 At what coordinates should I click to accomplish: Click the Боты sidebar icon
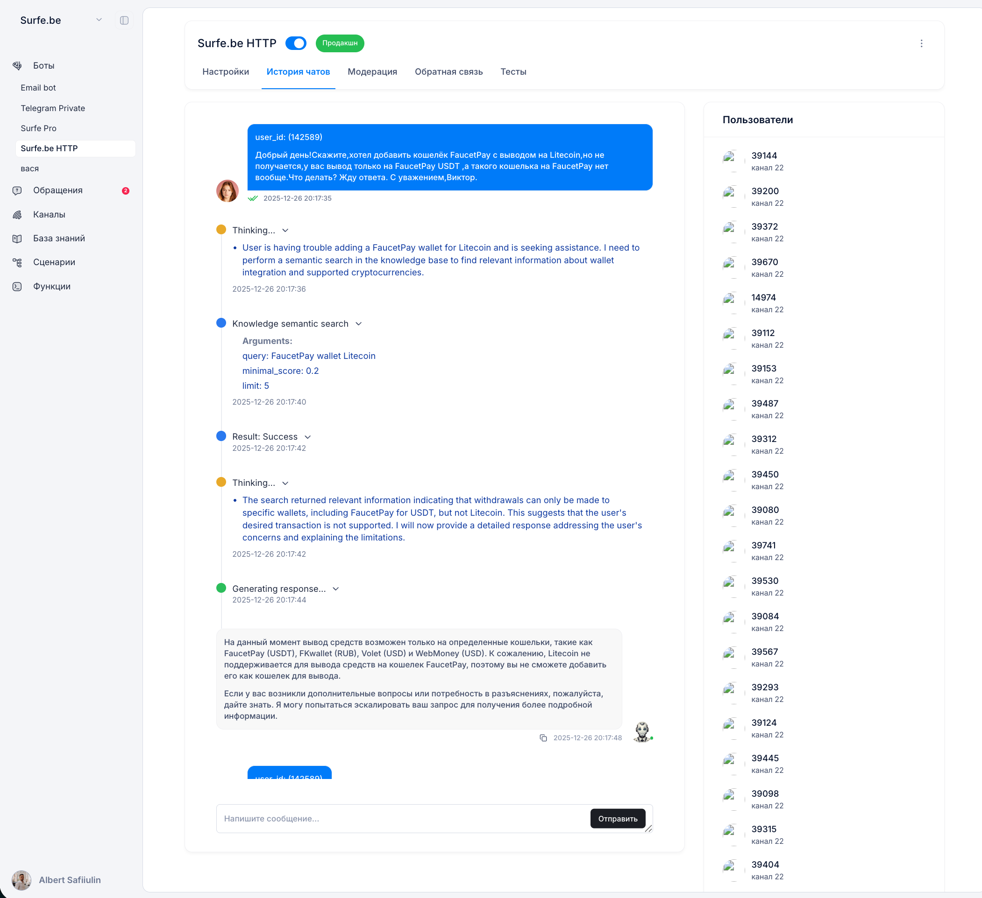pos(18,66)
